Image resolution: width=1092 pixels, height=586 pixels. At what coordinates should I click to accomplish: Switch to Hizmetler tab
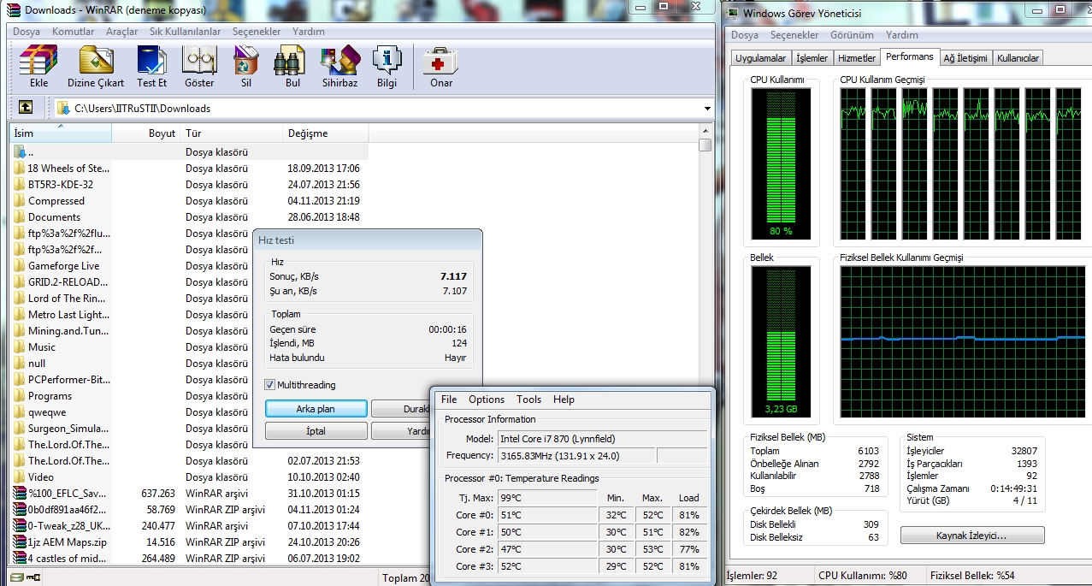(857, 58)
